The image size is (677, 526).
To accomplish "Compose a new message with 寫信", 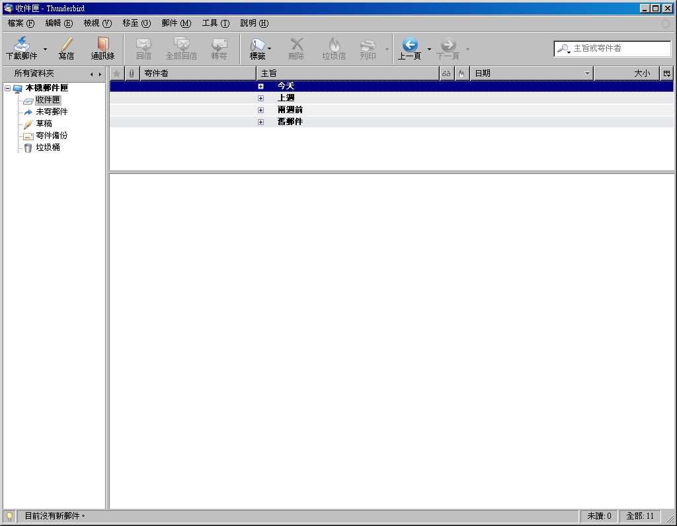I will (66, 44).
